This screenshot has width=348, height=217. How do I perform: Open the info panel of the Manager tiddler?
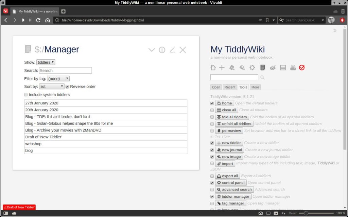click(162, 50)
